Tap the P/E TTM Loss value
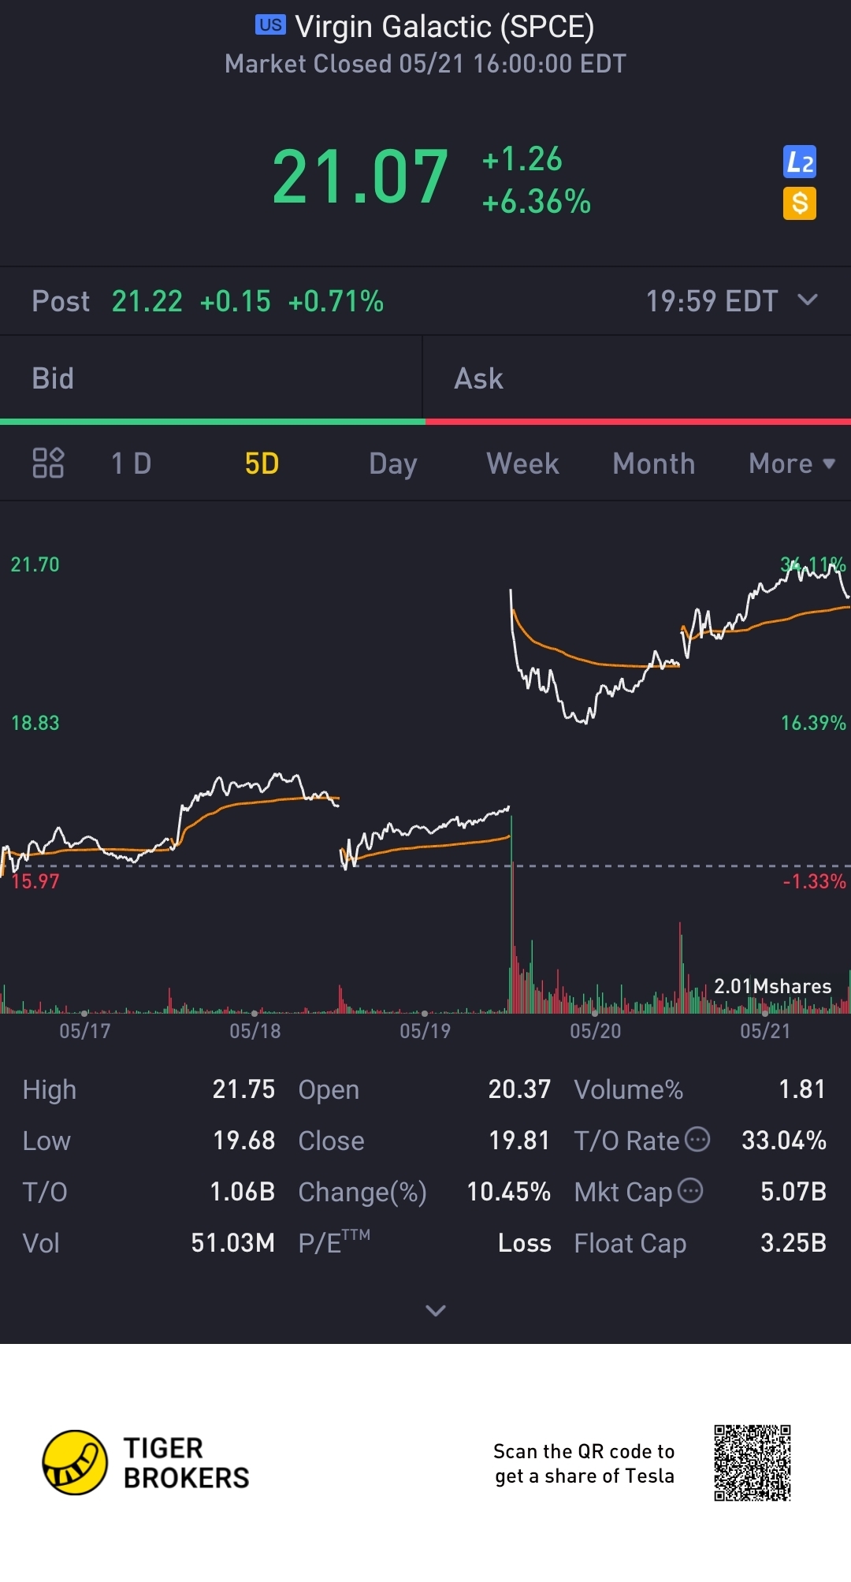The image size is (851, 1582). point(524,1243)
